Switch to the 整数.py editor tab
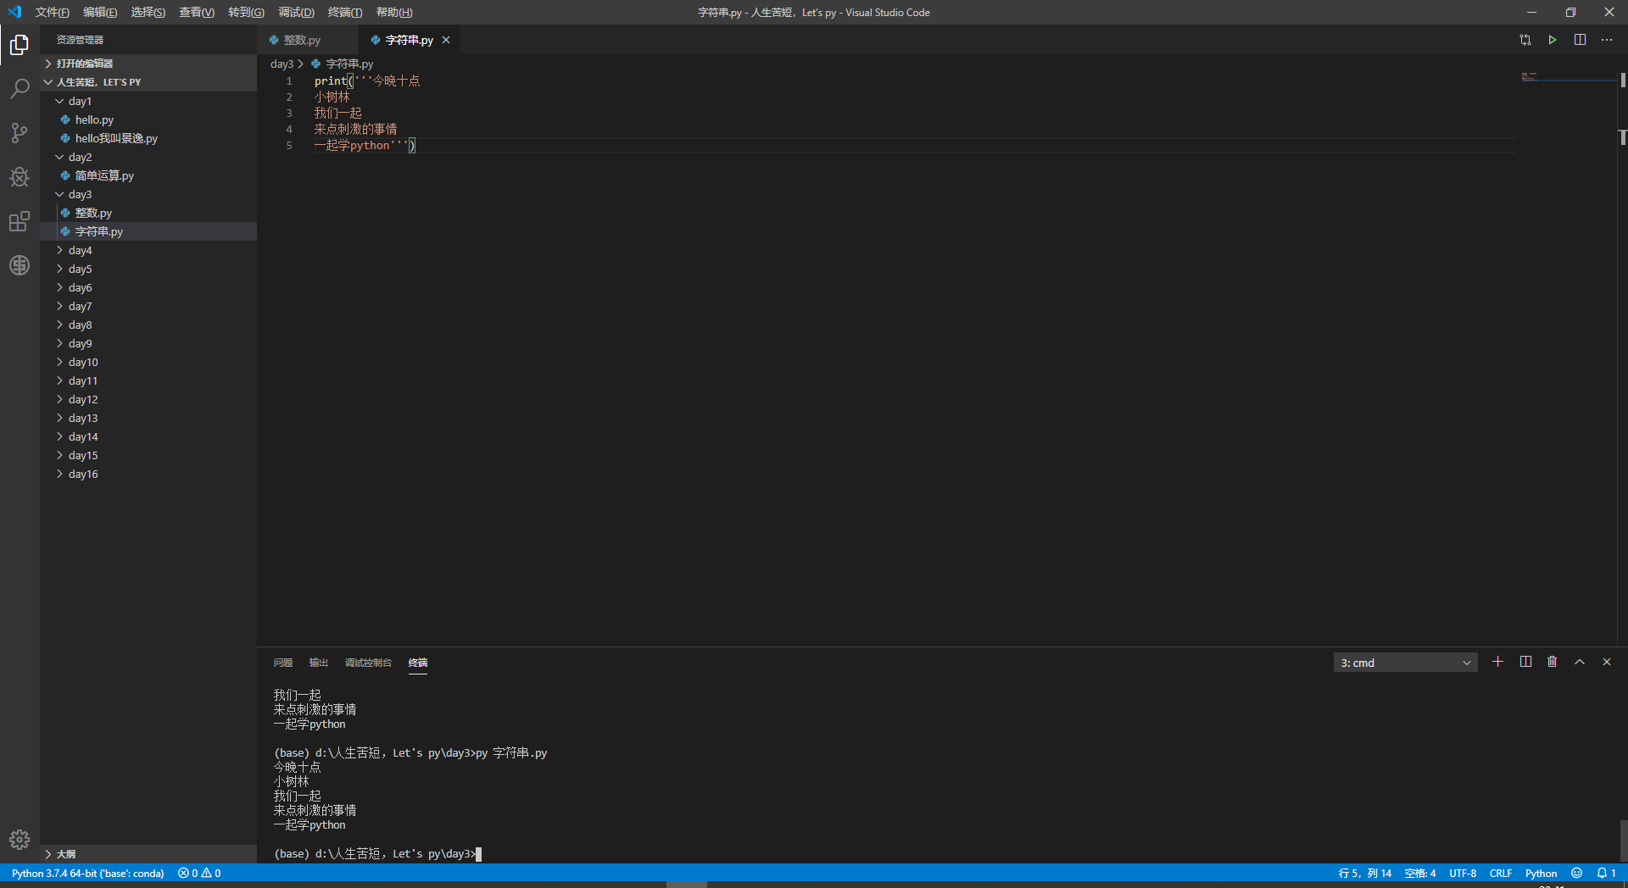Screen dimensions: 1628x888 (307, 40)
